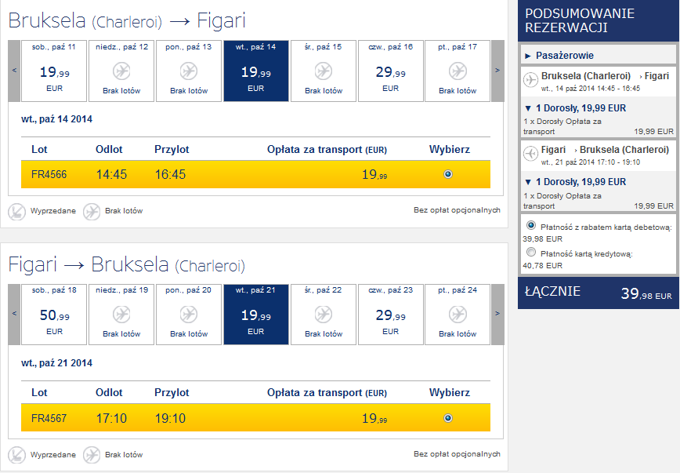Select the sob., paź 11 outbound date tab
680x473 pixels.
54,71
